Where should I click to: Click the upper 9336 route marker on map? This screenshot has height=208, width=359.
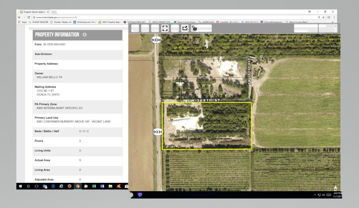click(x=156, y=40)
